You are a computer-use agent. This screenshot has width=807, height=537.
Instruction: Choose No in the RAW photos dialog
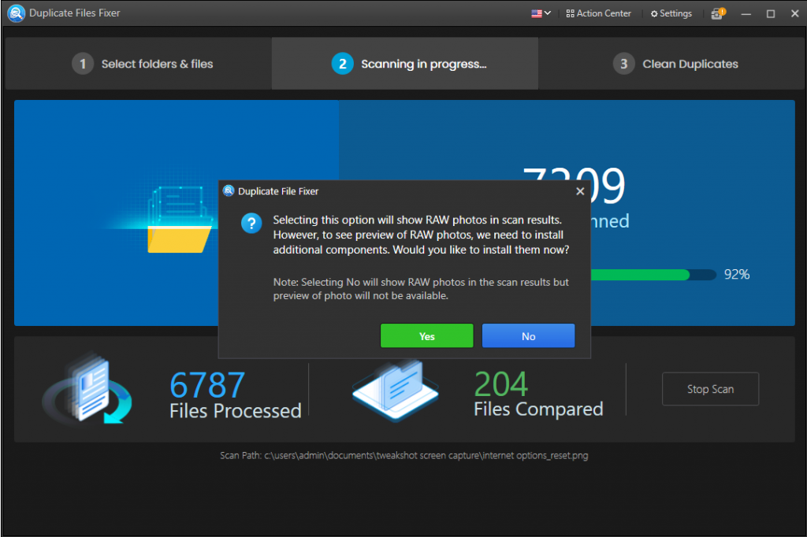tap(528, 336)
